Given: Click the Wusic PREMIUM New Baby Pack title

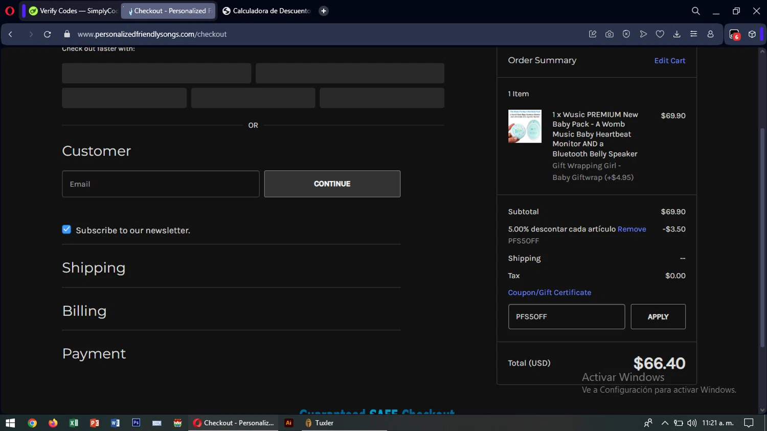Looking at the screenshot, I should point(595,134).
